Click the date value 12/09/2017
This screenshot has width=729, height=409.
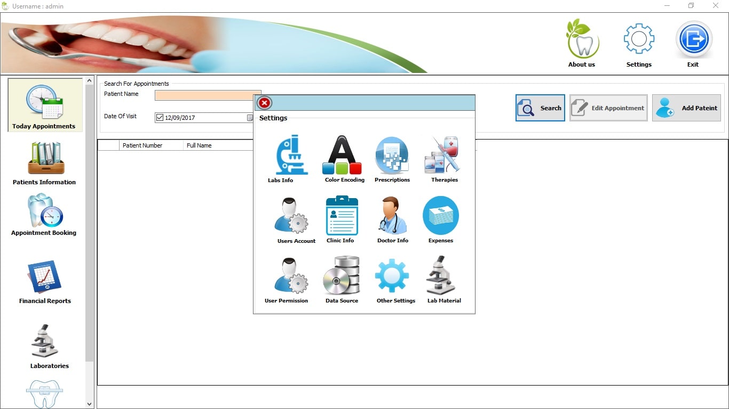(x=180, y=118)
